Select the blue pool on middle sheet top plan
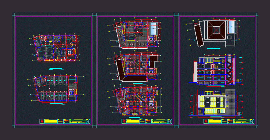 [x=154, y=29]
